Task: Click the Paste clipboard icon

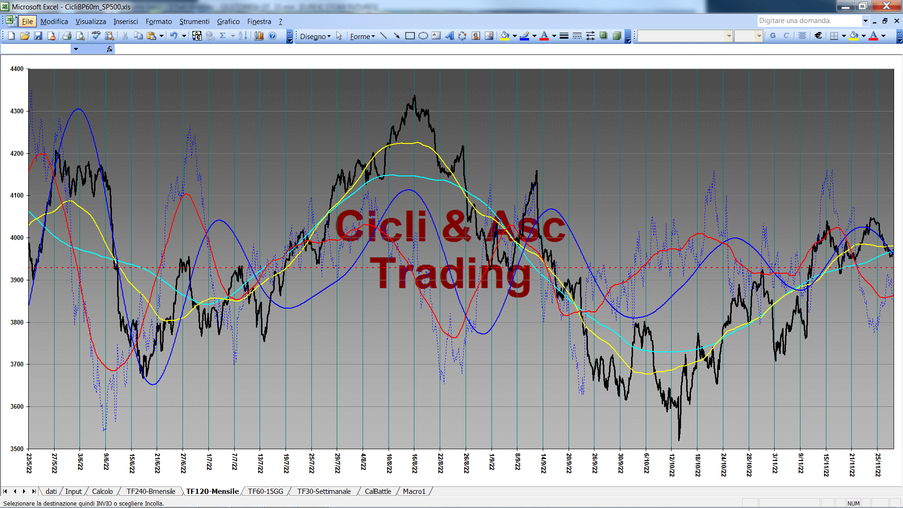Action: [151, 36]
